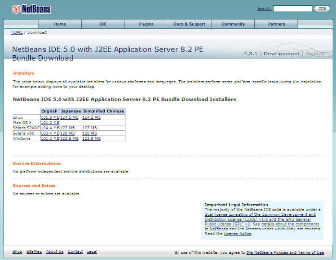
Task: Download Linux Japanese 124.5 MB installer
Action: pos(69,117)
